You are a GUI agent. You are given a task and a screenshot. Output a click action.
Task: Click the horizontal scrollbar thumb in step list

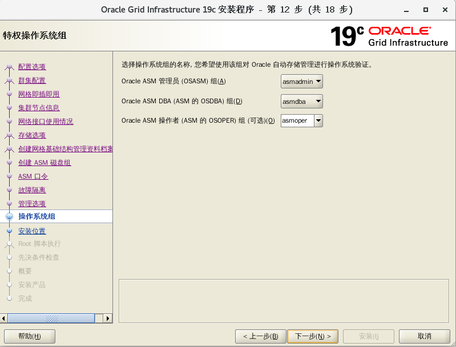51,318
